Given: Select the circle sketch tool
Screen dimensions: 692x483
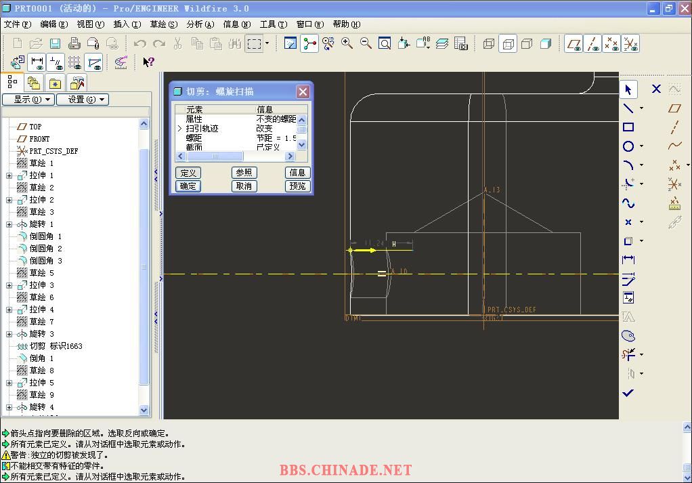Looking at the screenshot, I should (x=628, y=146).
